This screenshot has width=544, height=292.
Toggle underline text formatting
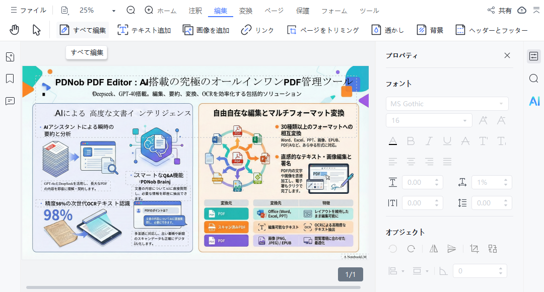[x=447, y=141]
